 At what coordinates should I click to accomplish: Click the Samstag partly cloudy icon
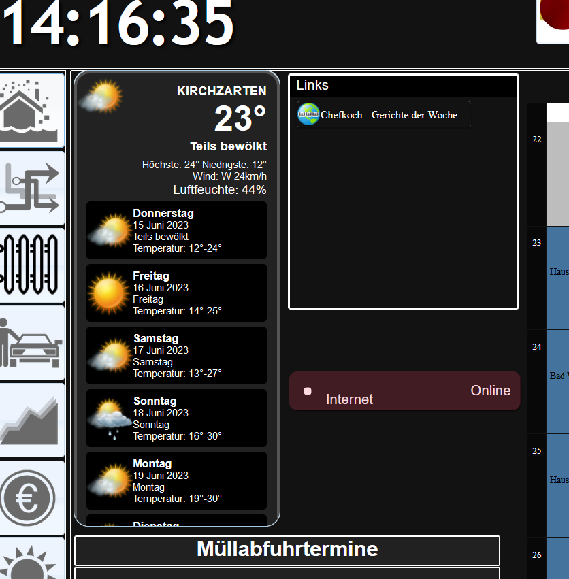(110, 355)
